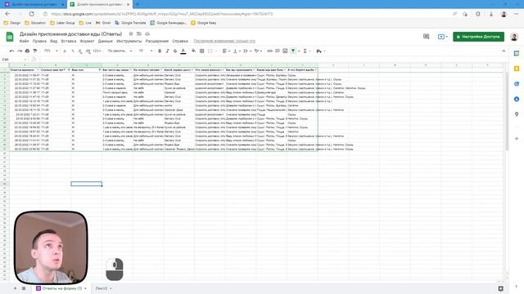
Task: Open the borders tool
Action: pyautogui.click(x=202, y=51)
